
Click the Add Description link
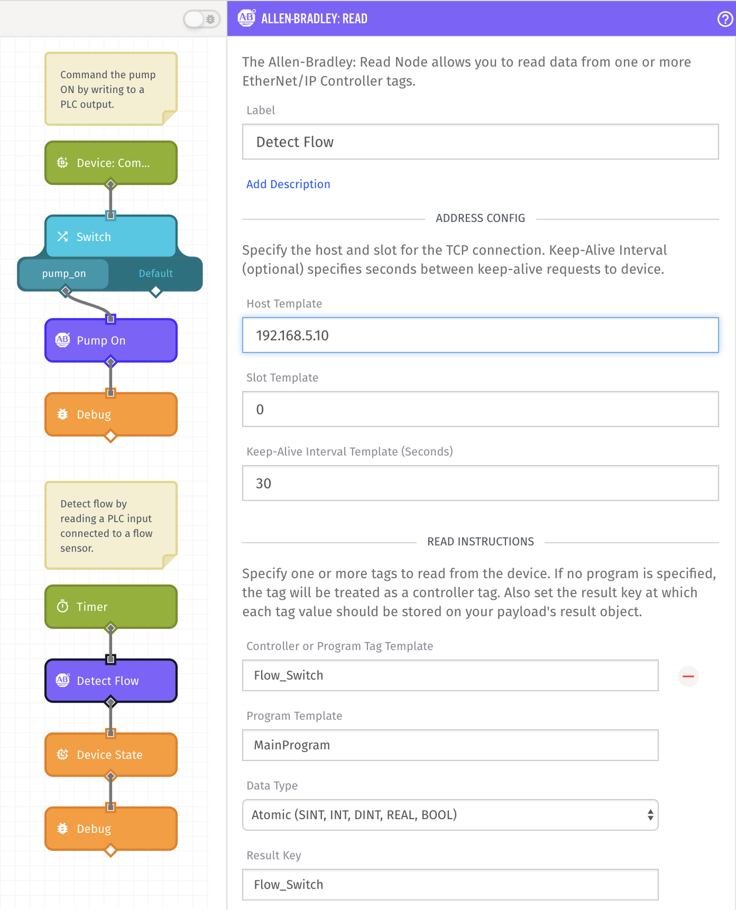288,185
